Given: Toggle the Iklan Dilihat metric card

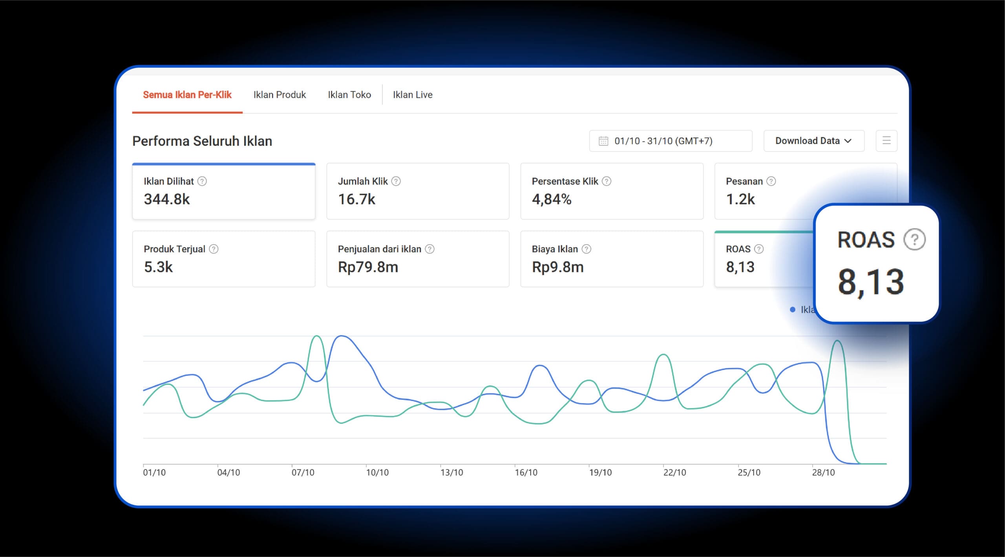Looking at the screenshot, I should point(223,192).
